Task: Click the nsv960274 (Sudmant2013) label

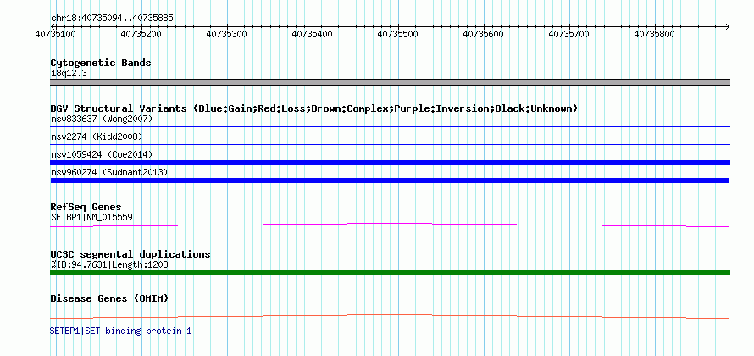Action: (109, 172)
